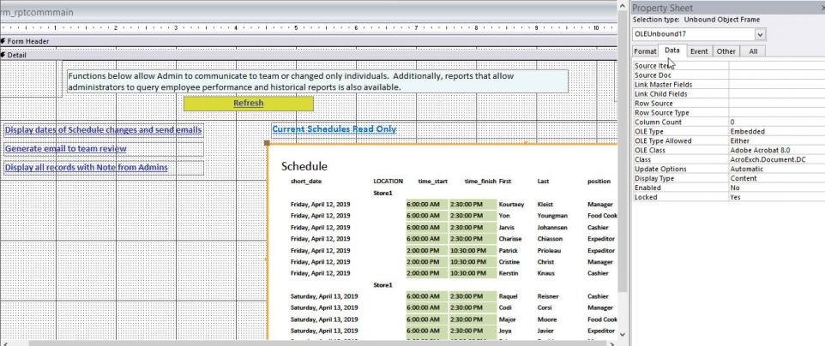Click the Chiasson last name cell
825x346 pixels.
pos(551,239)
